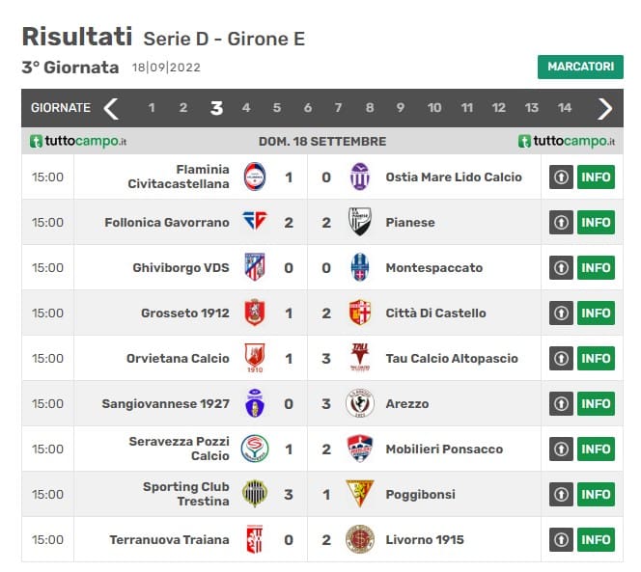Click the Arezzo club crest
Image resolution: width=641 pixels, height=572 pixels.
coord(359,403)
